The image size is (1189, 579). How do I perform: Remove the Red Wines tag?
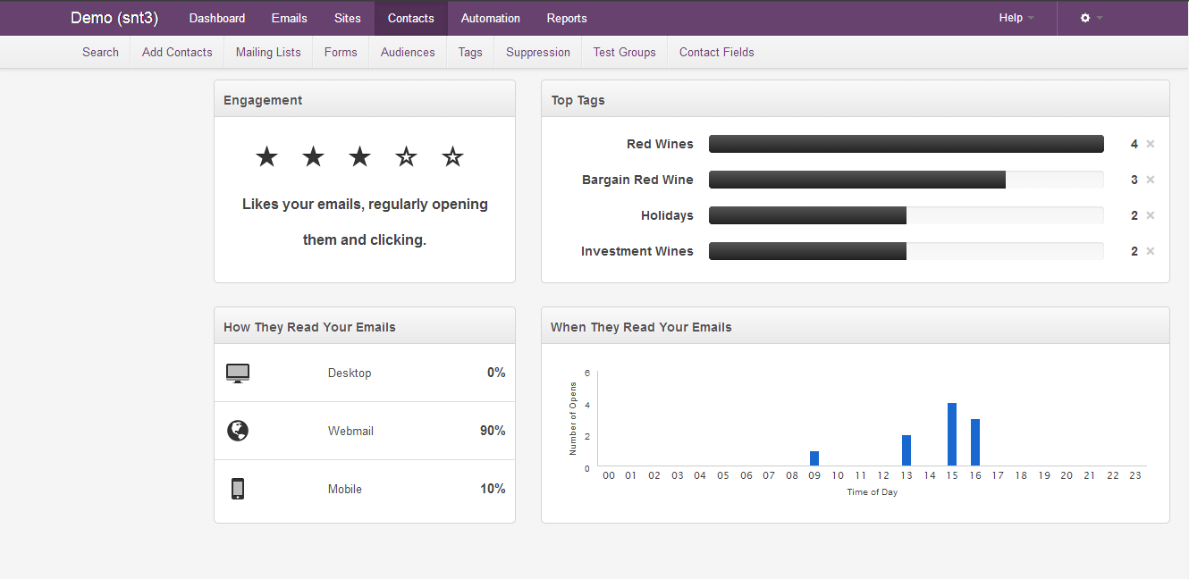click(x=1151, y=144)
